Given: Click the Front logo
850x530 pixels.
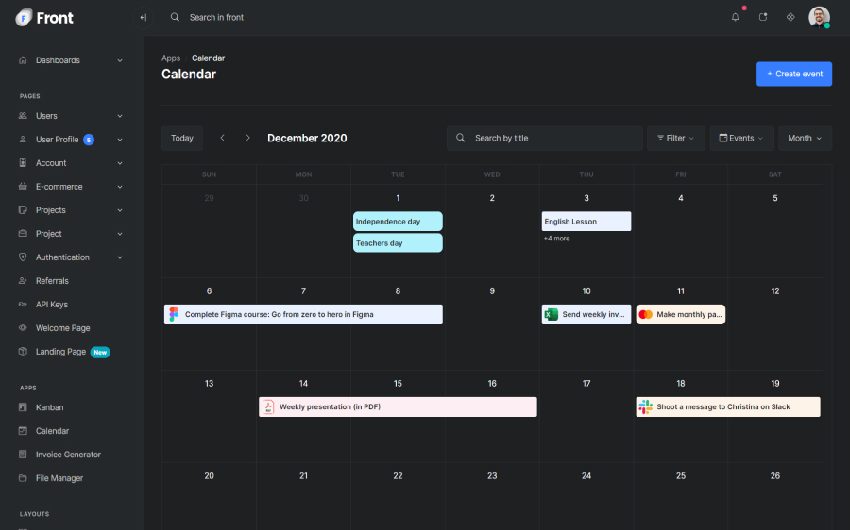Looking at the screenshot, I should [x=44, y=17].
